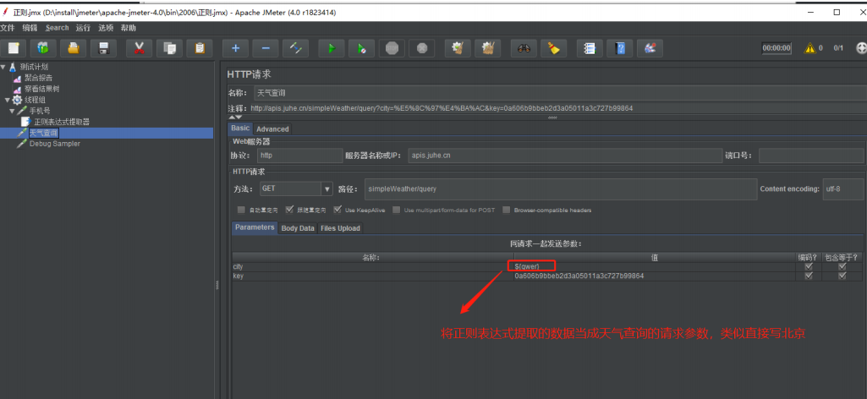Switch to the Basic tab
867x399 pixels.
240,128
